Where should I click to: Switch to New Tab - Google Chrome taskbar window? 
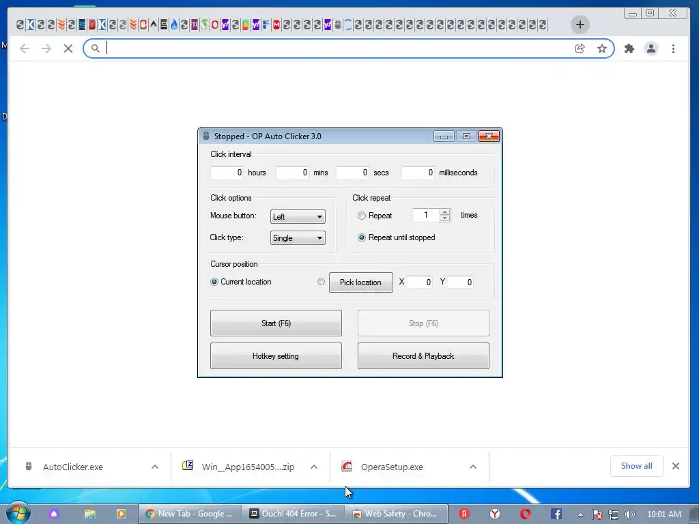(x=190, y=514)
